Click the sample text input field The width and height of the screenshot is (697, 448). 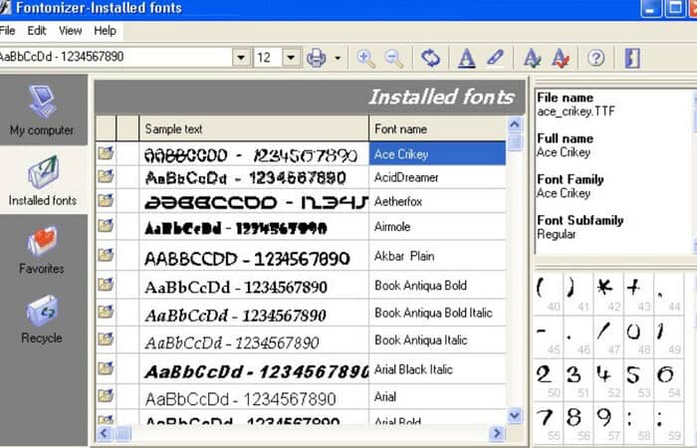[116, 58]
